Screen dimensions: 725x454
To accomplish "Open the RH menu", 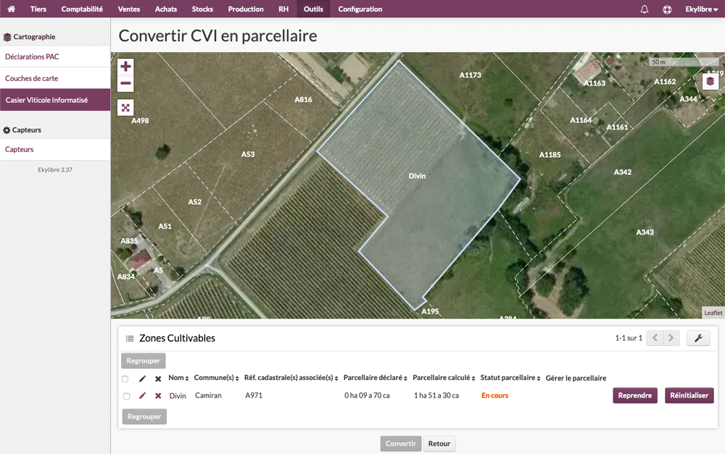I will (x=283, y=9).
